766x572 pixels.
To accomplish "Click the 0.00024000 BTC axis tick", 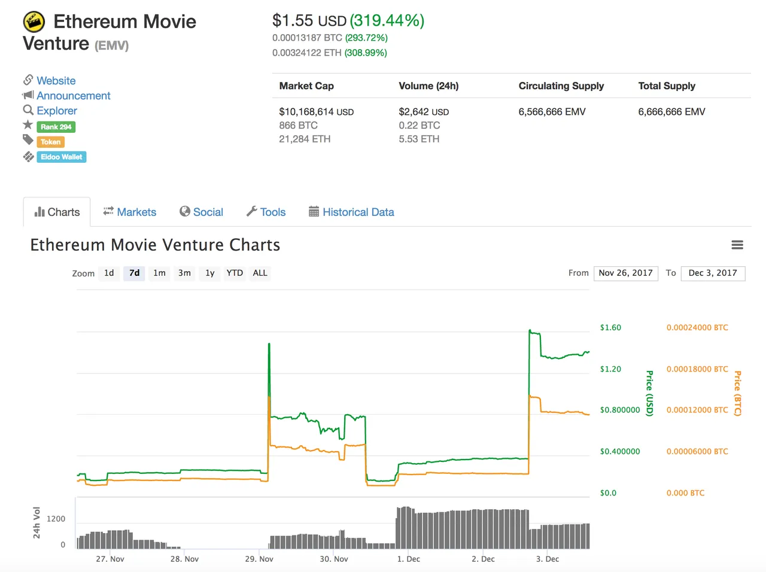I will tap(697, 327).
